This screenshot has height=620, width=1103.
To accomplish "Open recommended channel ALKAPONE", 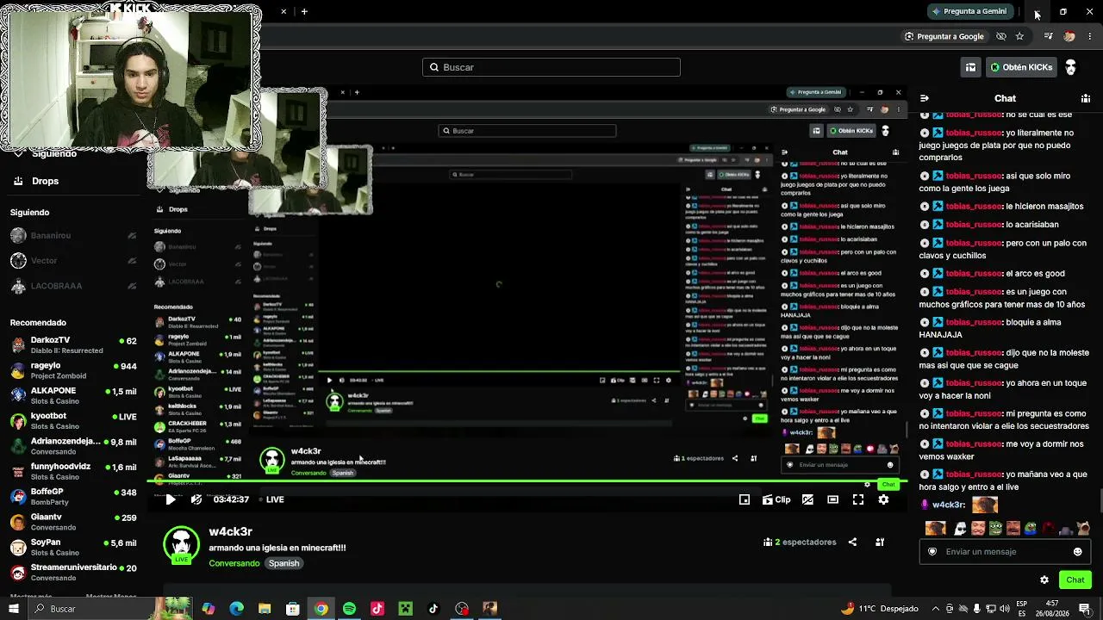I will [x=72, y=395].
